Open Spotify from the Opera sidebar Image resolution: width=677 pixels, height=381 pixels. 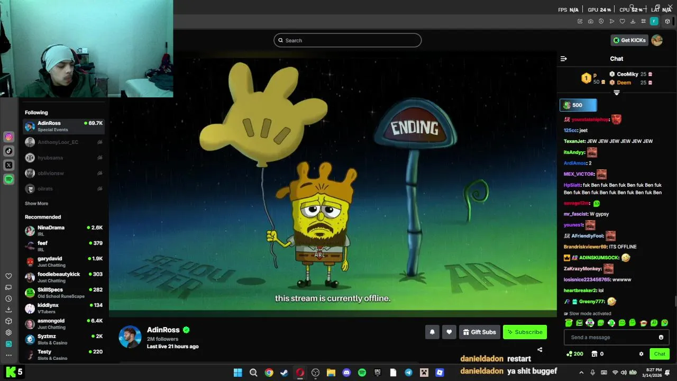coord(9,179)
